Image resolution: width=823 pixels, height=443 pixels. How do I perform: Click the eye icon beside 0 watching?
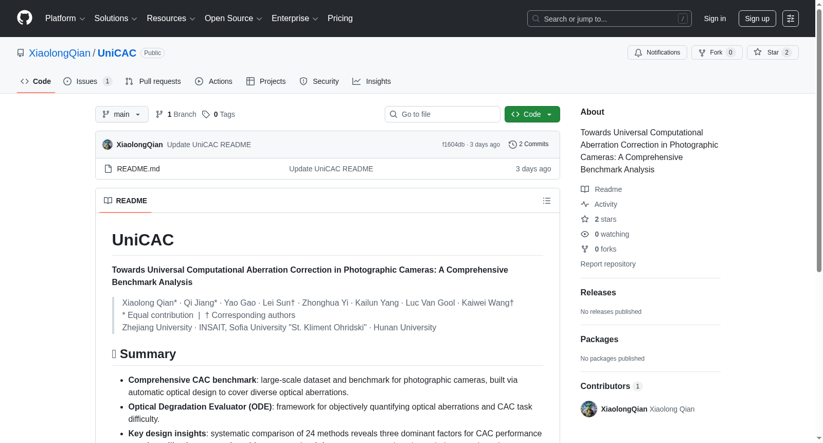point(585,234)
